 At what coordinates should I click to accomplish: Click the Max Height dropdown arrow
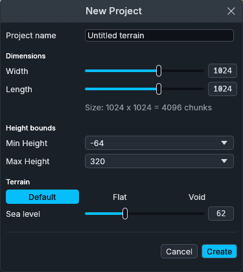pyautogui.click(x=224, y=161)
